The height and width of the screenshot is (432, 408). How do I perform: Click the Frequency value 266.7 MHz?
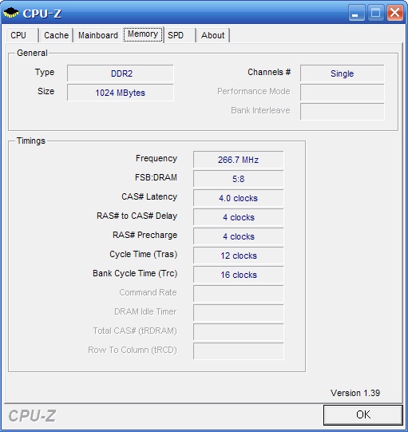[238, 159]
